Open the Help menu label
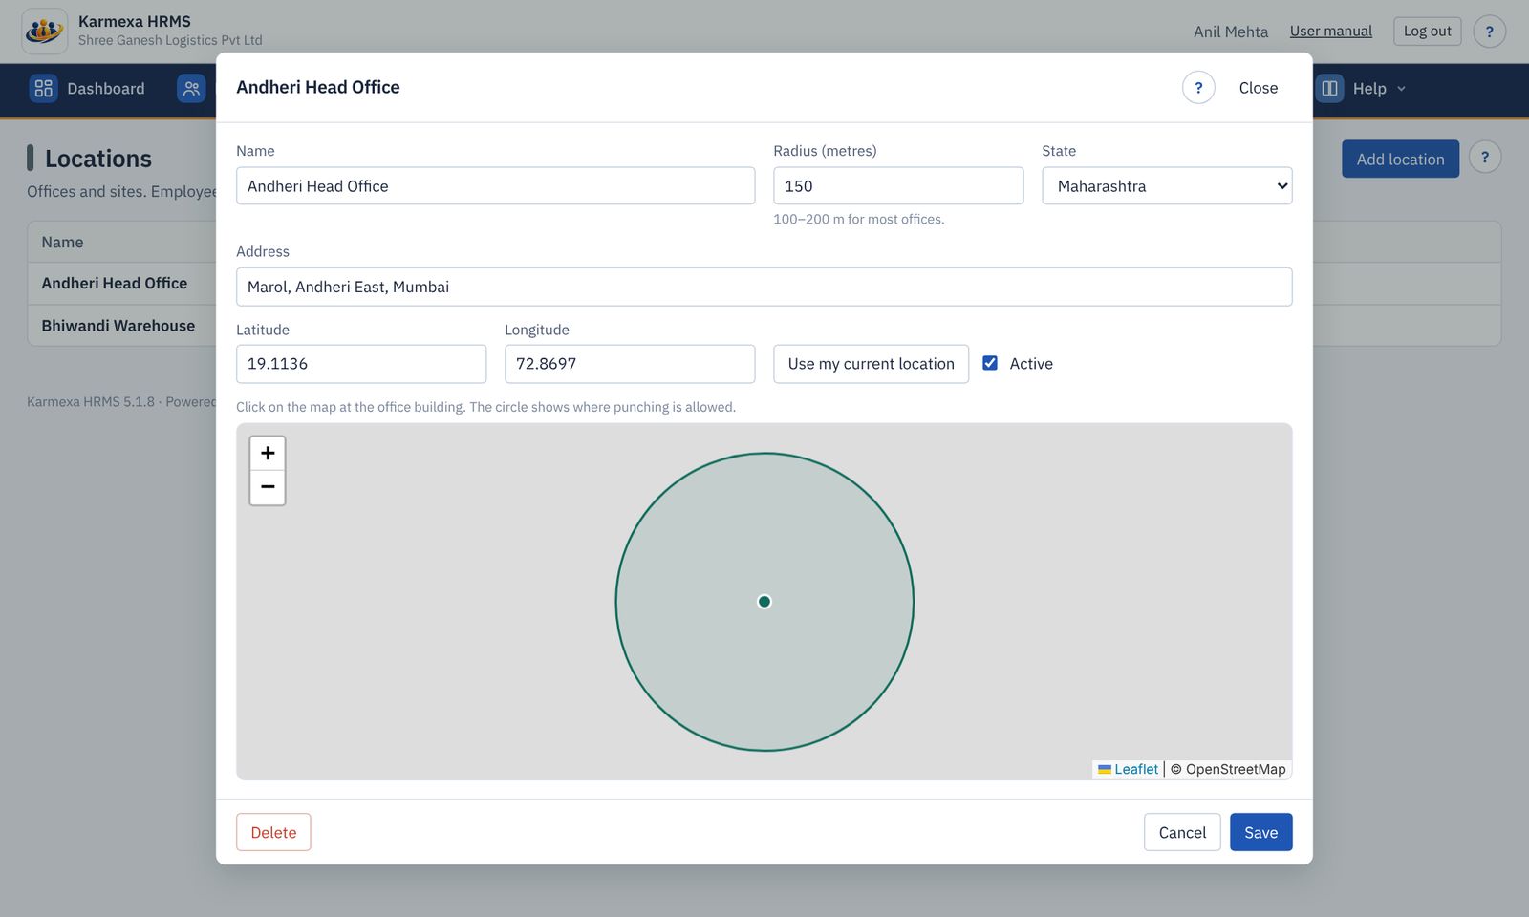The width and height of the screenshot is (1529, 917). coord(1369,89)
